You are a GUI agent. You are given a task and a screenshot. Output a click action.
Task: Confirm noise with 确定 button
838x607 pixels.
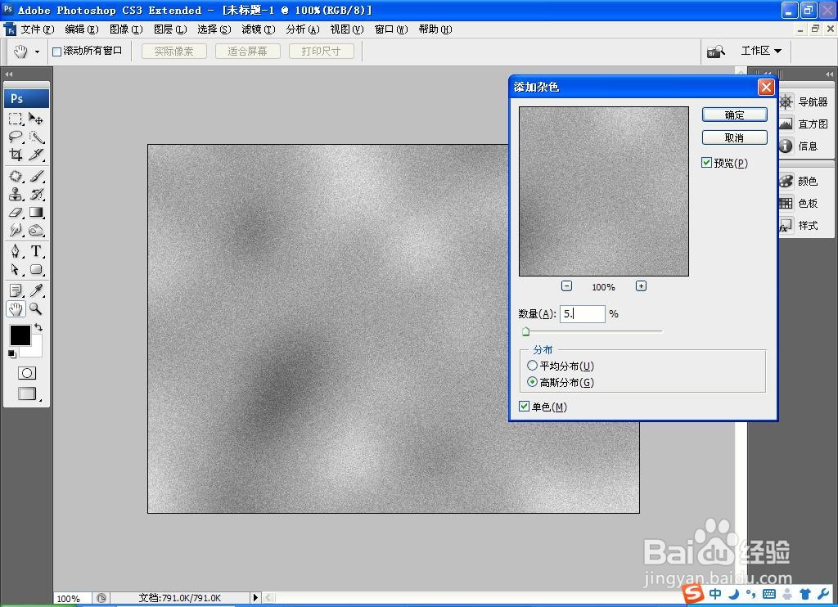[734, 115]
